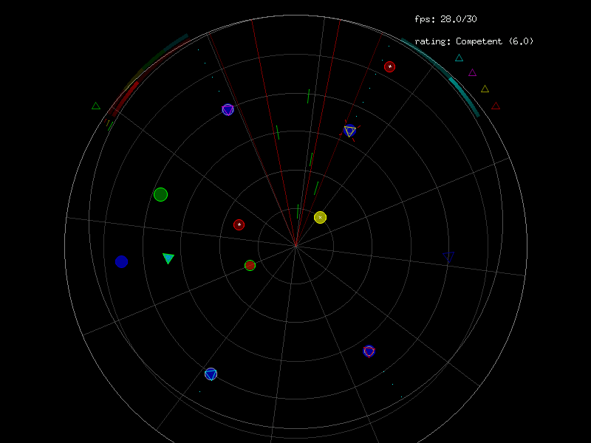The image size is (591, 443).
Task: Click the purple circle with inner triangle
Action: click(228, 109)
